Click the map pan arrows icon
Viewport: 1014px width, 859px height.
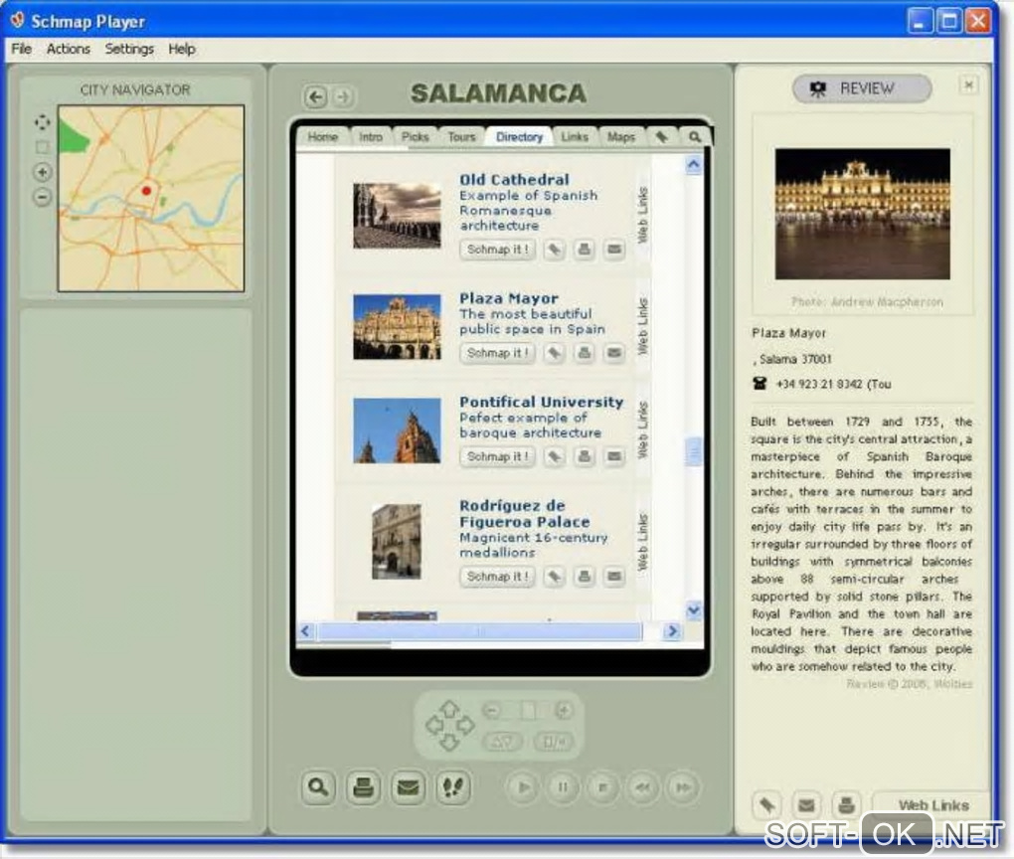tap(42, 122)
